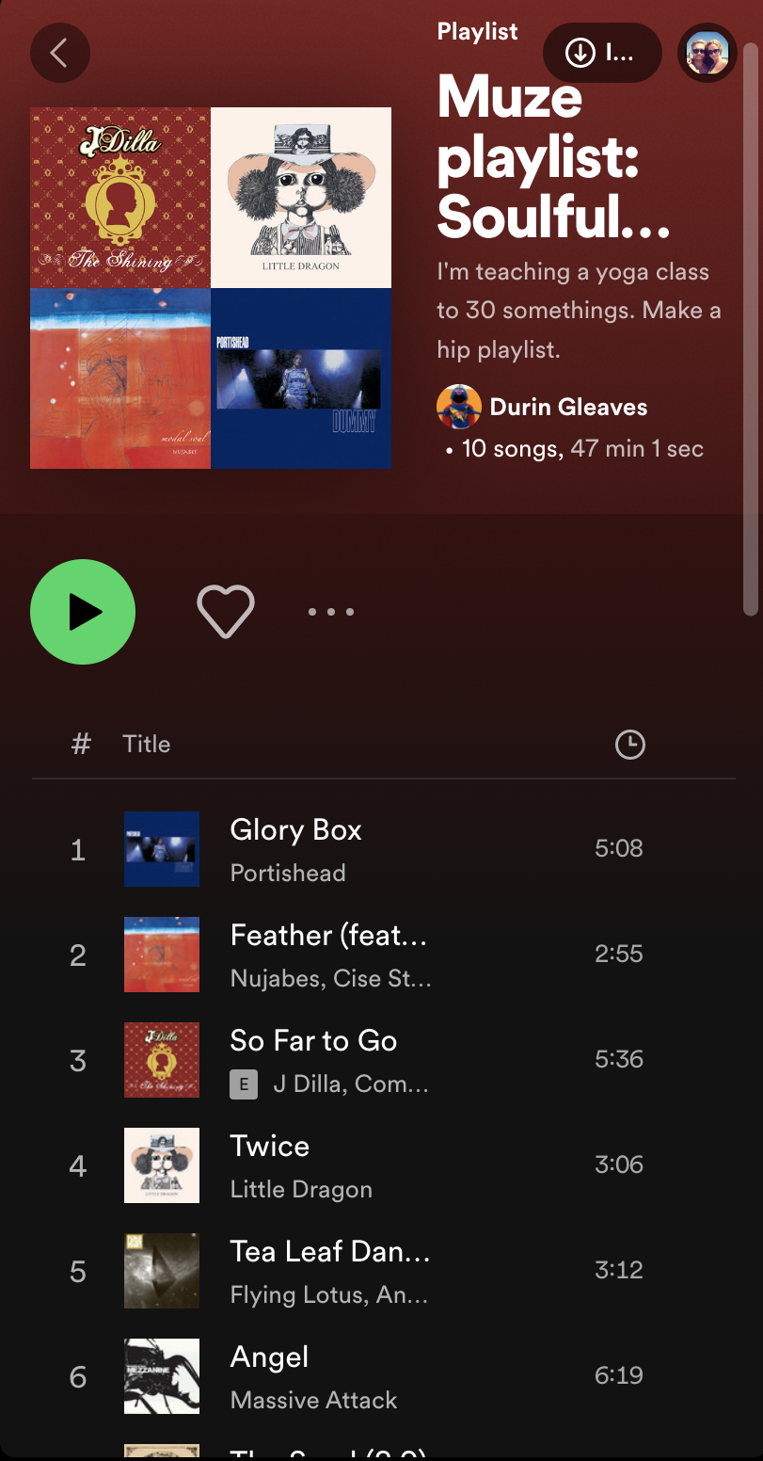Click the Title column header
The width and height of the screenshot is (763, 1461).
coord(147,744)
